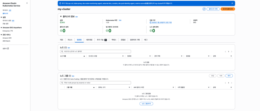The image size is (260, 111).
Task: Switch to the 네트워킹 tab
Action: (89, 40)
